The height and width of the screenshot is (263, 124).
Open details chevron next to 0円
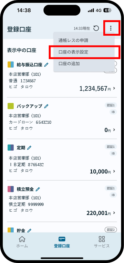point(114,130)
